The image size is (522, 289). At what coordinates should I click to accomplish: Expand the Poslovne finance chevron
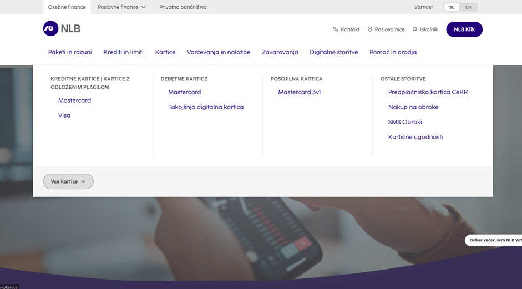[x=144, y=7]
